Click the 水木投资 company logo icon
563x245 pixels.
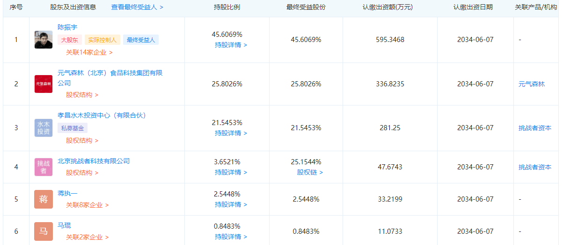[44, 128]
